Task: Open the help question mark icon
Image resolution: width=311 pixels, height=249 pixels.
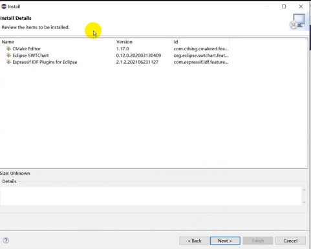Action: [x=6, y=241]
